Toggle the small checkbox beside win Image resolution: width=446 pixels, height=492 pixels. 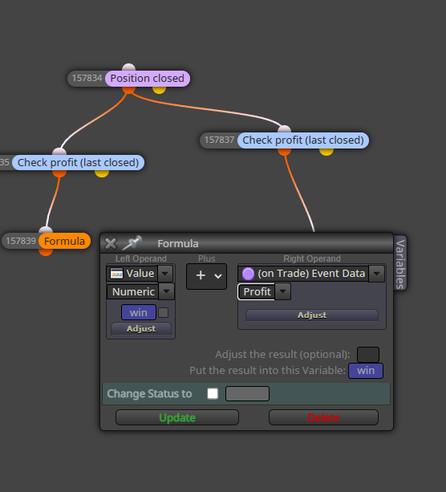coord(163,312)
